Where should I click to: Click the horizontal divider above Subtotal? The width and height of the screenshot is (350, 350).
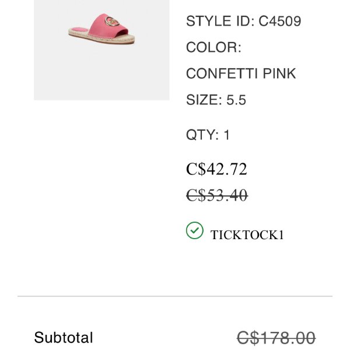[x=175, y=296]
